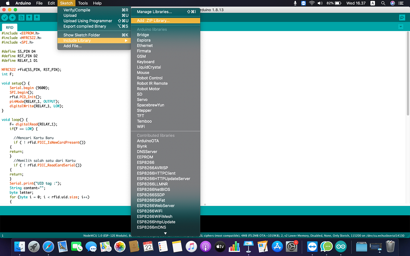Image resolution: width=410 pixels, height=256 pixels.
Task: Click the Open sketch icon
Action: pyautogui.click(x=29, y=18)
